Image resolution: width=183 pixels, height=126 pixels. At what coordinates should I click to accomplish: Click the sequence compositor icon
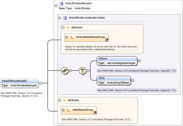tap(65, 71)
